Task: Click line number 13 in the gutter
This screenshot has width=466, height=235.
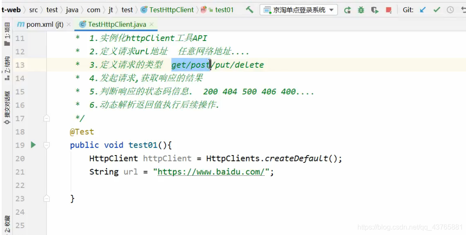Action: point(20,65)
